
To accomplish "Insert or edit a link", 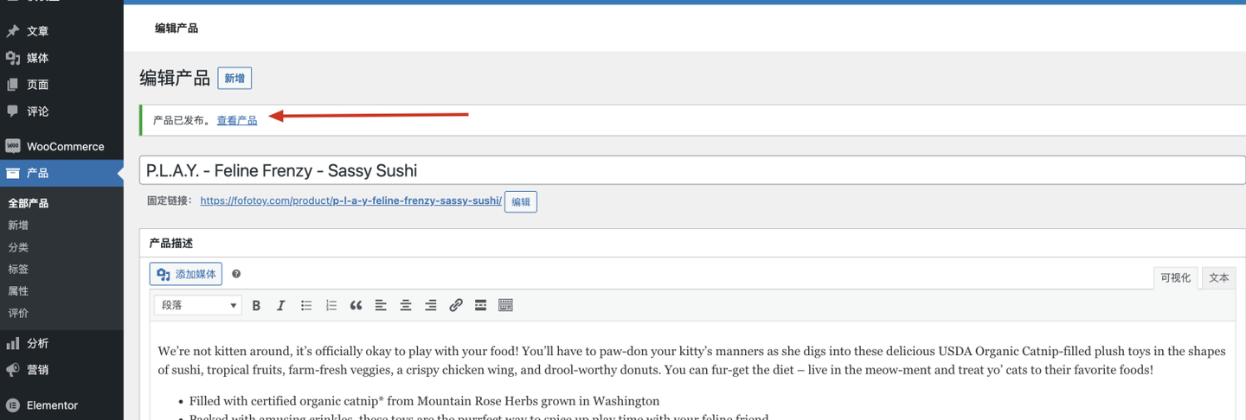I will click(456, 305).
